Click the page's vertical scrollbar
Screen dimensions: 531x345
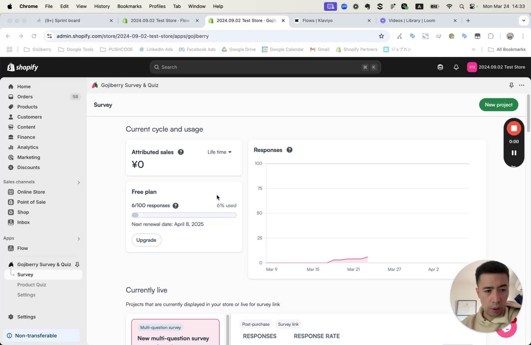[x=529, y=114]
